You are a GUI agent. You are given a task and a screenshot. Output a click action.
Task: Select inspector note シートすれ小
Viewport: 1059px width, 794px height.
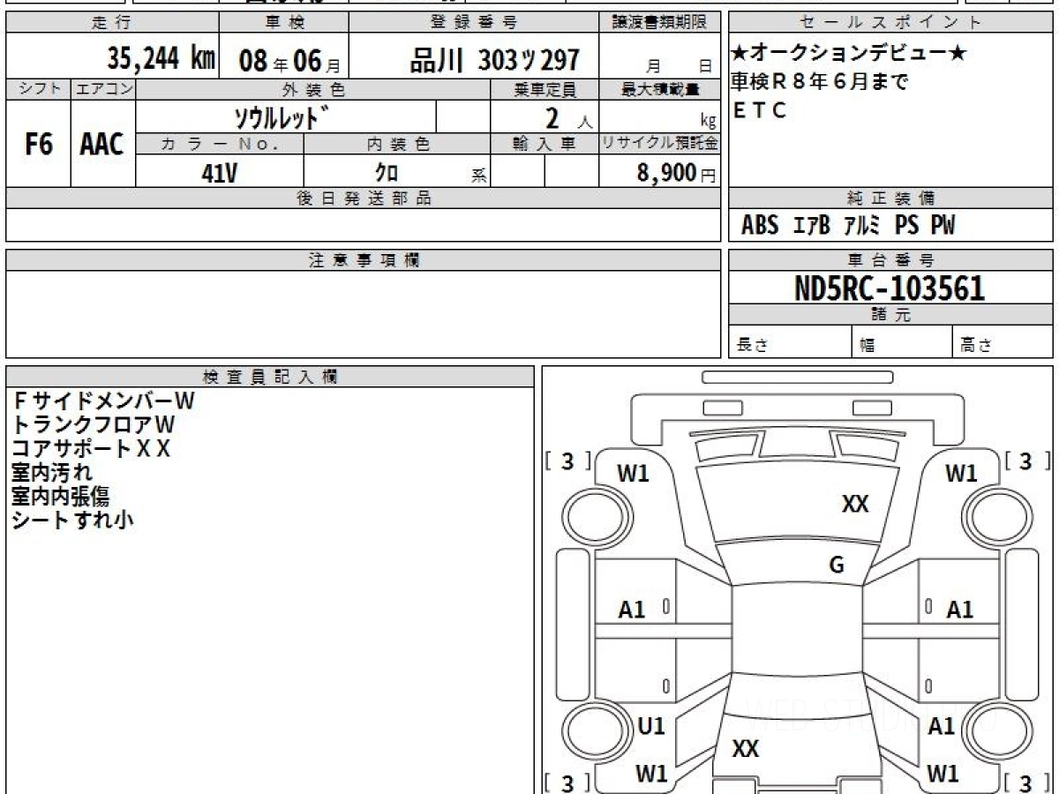coord(72,521)
